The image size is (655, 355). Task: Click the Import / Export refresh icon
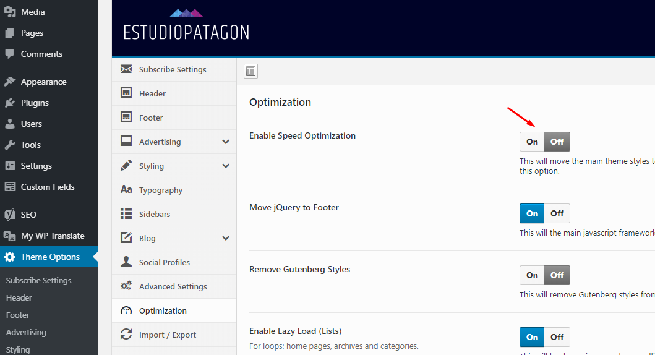pyautogui.click(x=126, y=334)
